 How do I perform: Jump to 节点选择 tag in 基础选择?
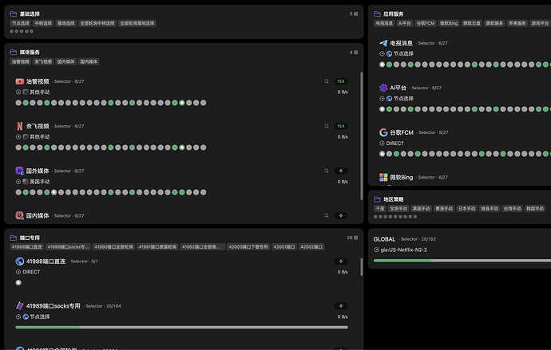pyautogui.click(x=21, y=23)
